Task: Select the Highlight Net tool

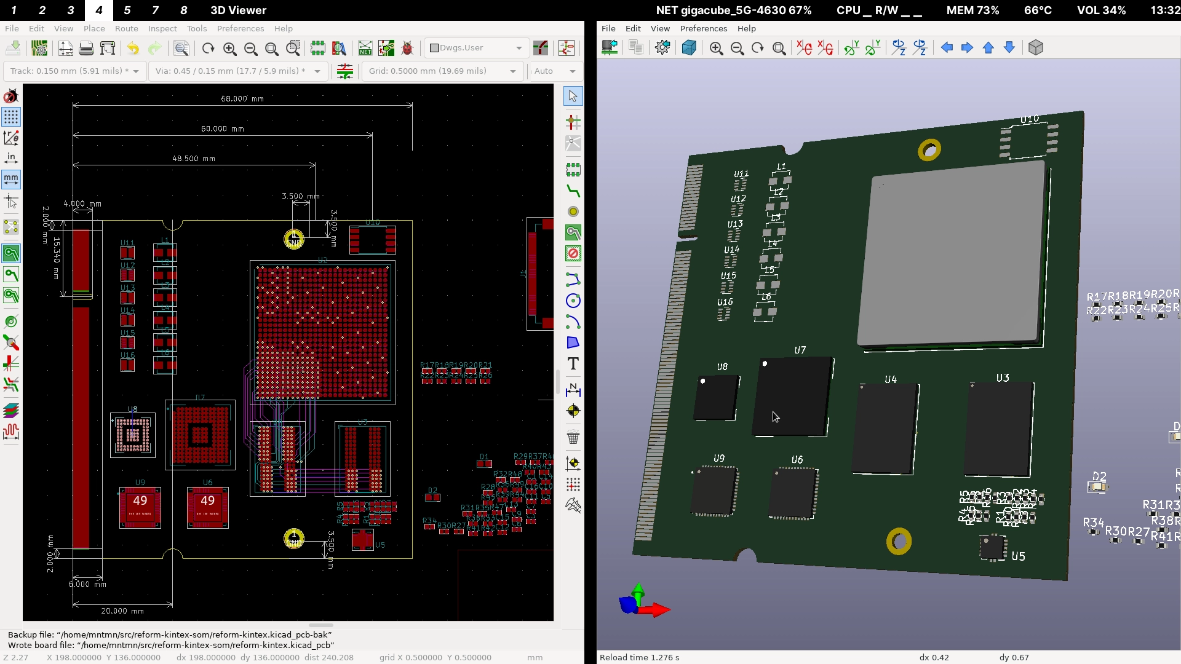Action: (x=573, y=122)
